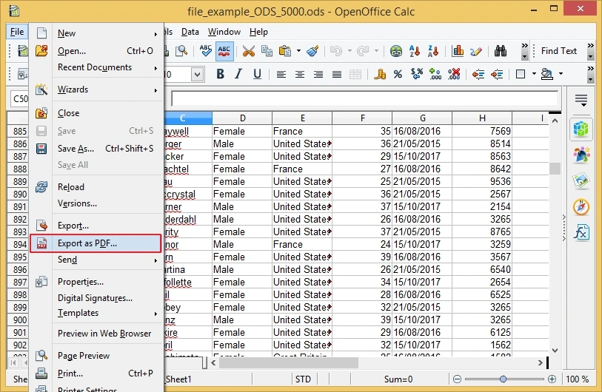The image size is (602, 392).
Task: Click Add Decimal Place icon
Action: 435,74
